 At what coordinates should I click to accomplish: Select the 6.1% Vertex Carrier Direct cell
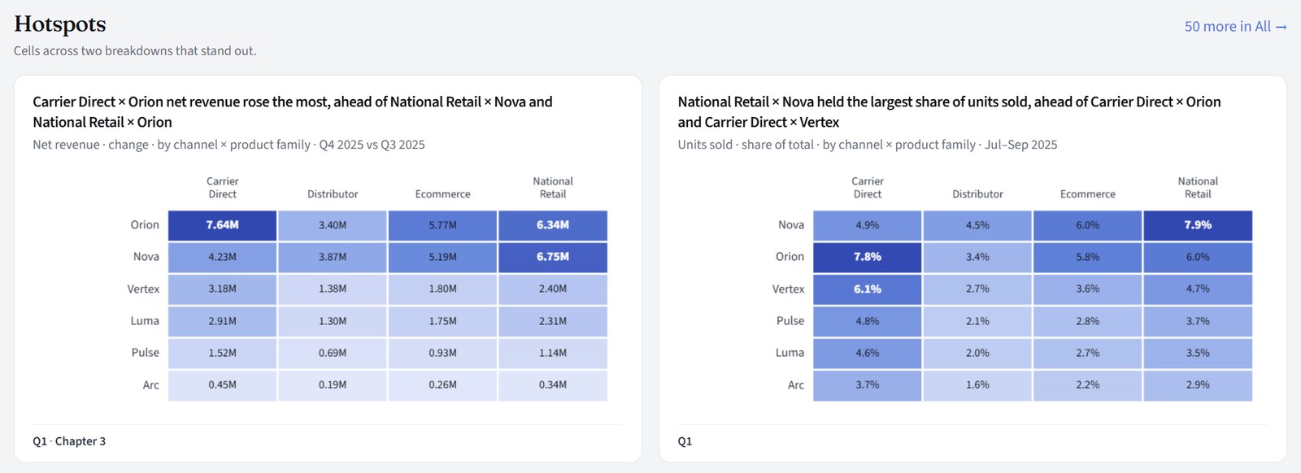(868, 289)
